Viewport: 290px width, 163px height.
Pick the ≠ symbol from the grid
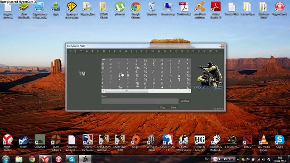(162, 64)
